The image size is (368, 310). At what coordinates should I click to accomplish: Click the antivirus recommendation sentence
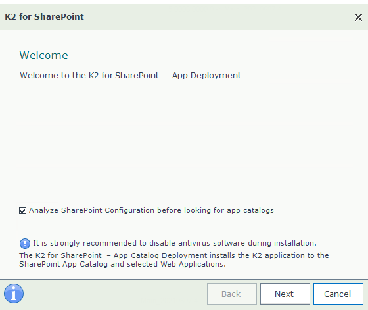point(175,243)
